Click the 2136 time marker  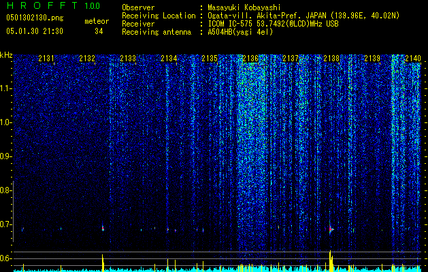click(250, 58)
